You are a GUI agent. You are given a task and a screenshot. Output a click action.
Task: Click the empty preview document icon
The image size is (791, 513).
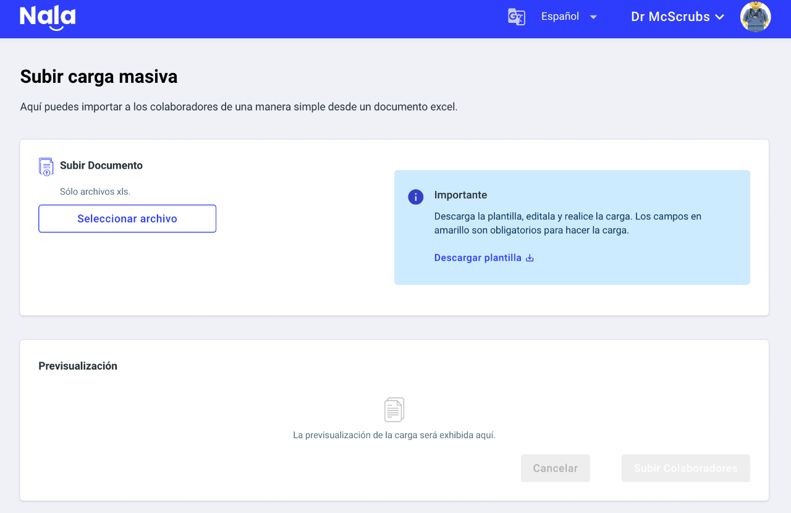point(394,410)
